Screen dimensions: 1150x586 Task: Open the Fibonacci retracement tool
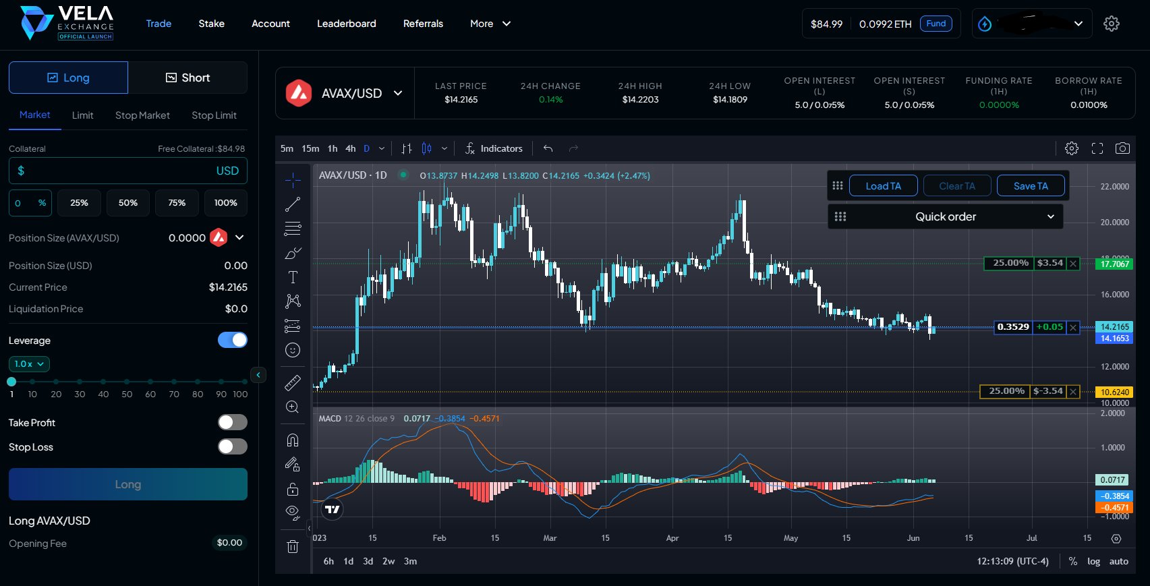293,229
